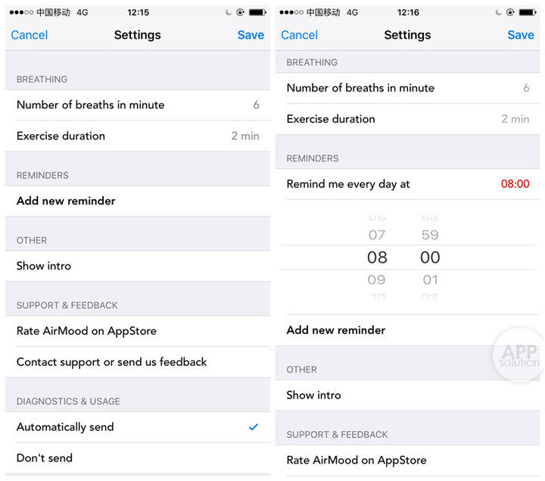Select the Automatically send diagnostics option
The width and height of the screenshot is (545, 481).
(x=65, y=427)
